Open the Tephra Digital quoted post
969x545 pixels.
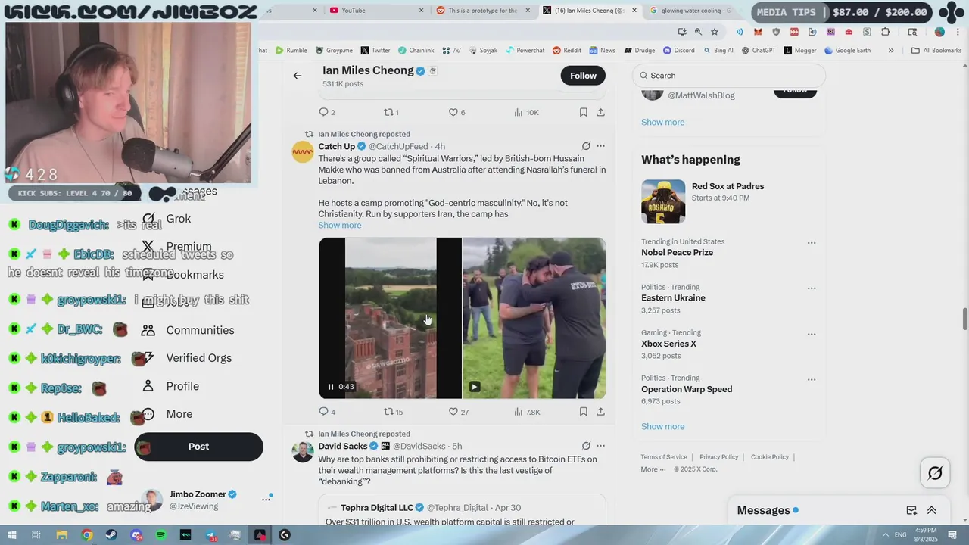pos(462,511)
